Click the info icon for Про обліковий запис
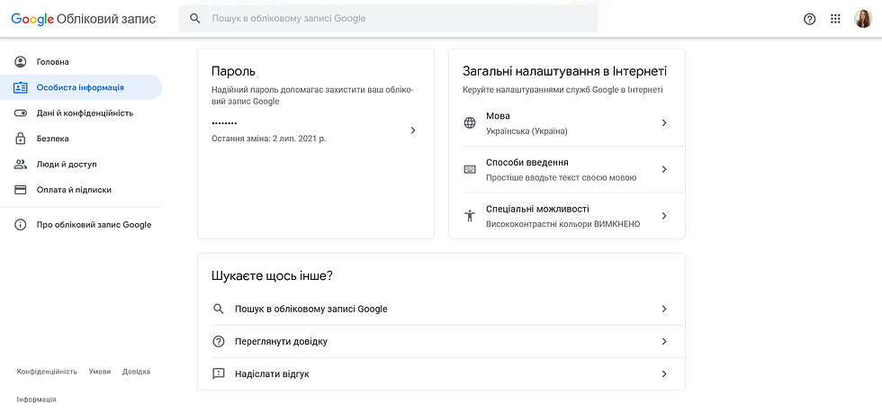 point(20,225)
